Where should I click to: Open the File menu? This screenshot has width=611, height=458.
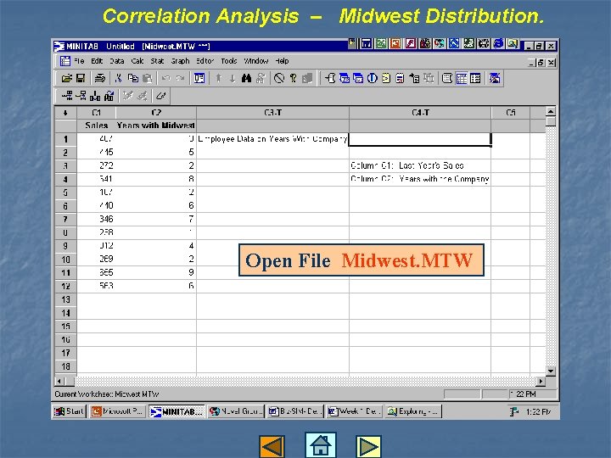(79, 61)
